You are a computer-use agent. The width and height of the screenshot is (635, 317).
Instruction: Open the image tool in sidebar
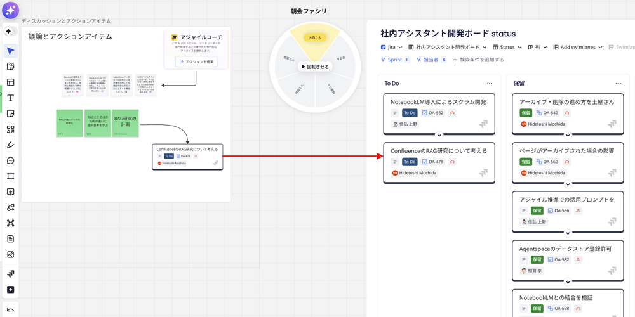point(11,254)
